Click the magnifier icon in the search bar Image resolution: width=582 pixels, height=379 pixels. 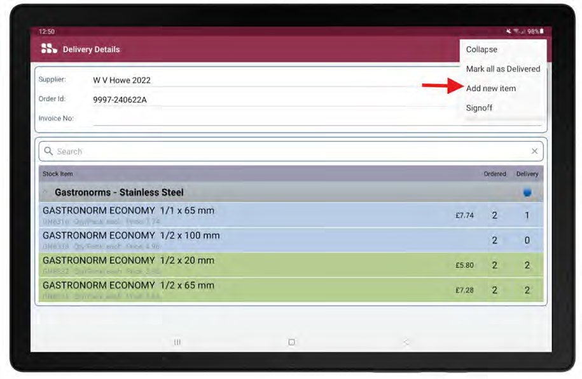pos(48,152)
